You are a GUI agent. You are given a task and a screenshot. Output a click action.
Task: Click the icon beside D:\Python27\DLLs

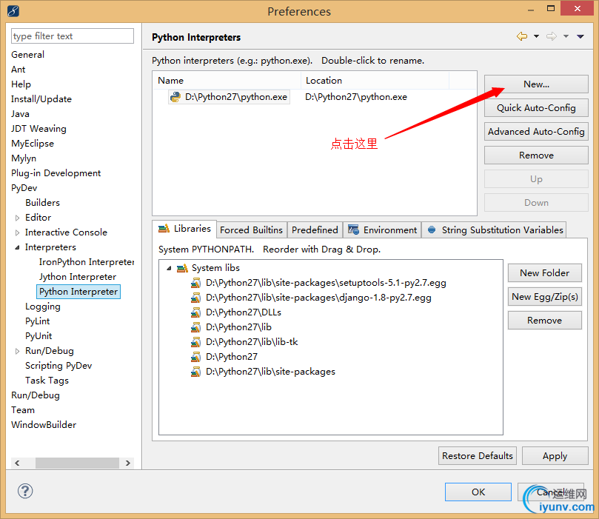(x=195, y=312)
